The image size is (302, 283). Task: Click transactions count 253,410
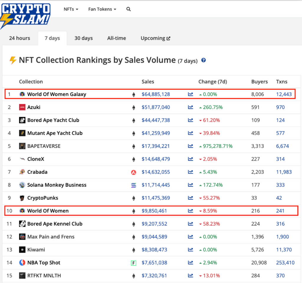pos(285,263)
